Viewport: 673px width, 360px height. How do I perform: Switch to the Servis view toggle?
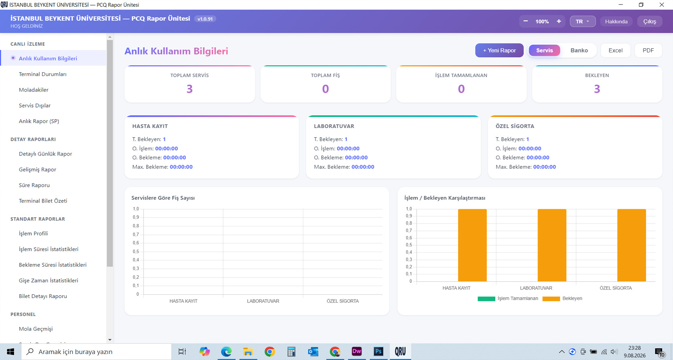pos(544,50)
